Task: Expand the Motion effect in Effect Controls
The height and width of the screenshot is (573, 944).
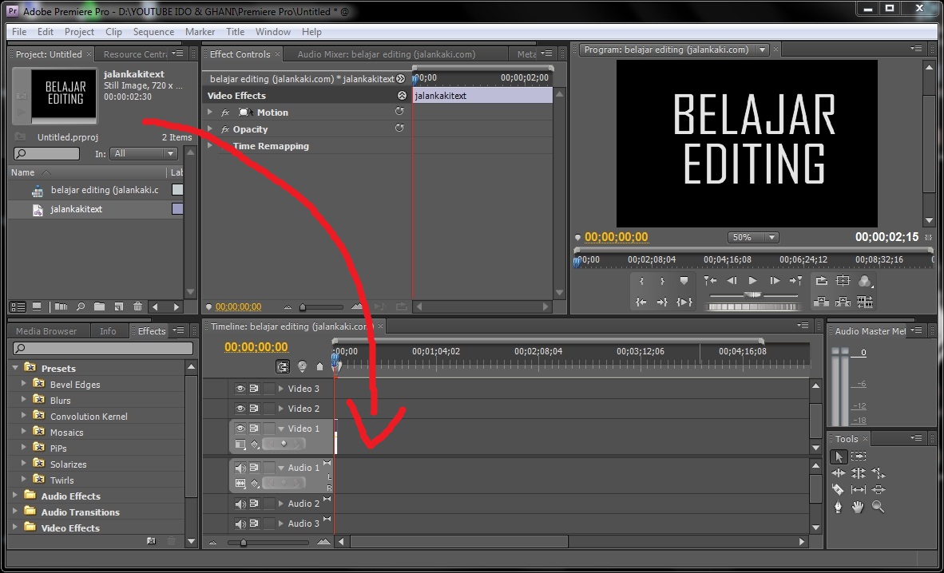Action: tap(211, 112)
